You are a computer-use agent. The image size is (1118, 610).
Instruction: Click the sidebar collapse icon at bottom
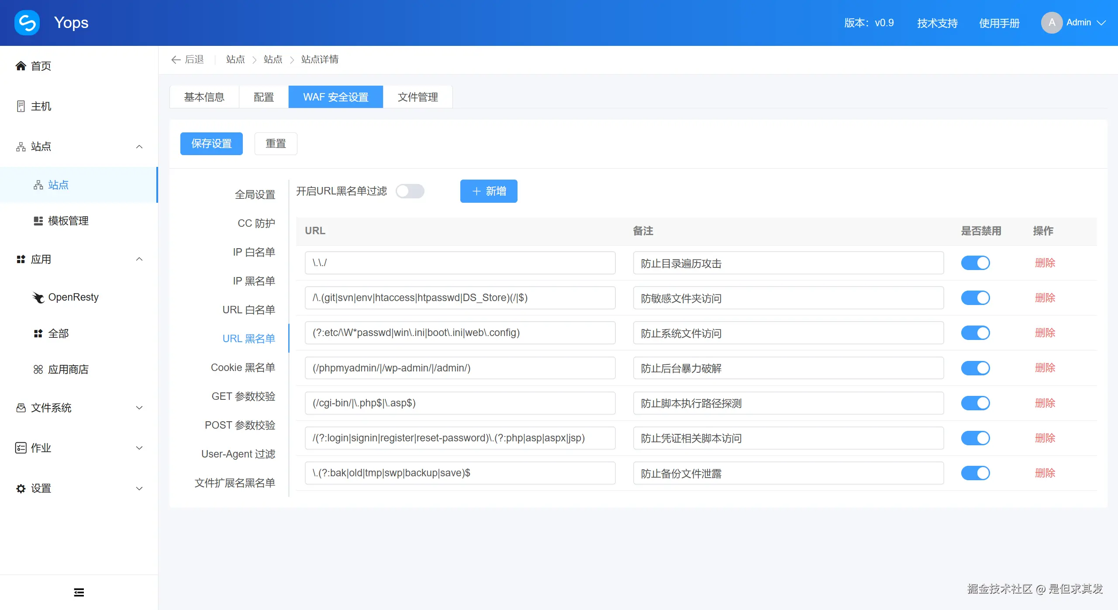[79, 592]
